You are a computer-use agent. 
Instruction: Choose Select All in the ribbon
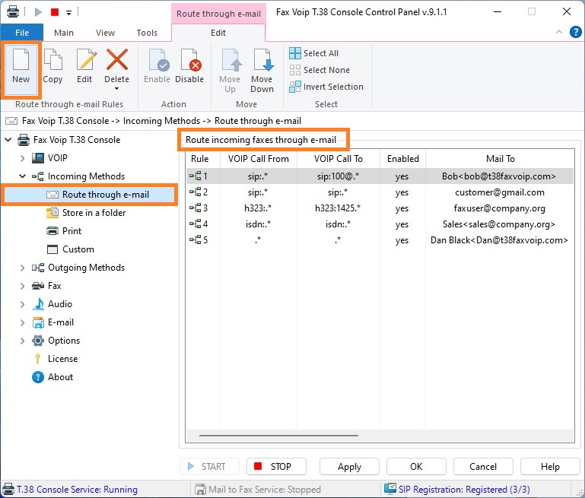tap(314, 53)
